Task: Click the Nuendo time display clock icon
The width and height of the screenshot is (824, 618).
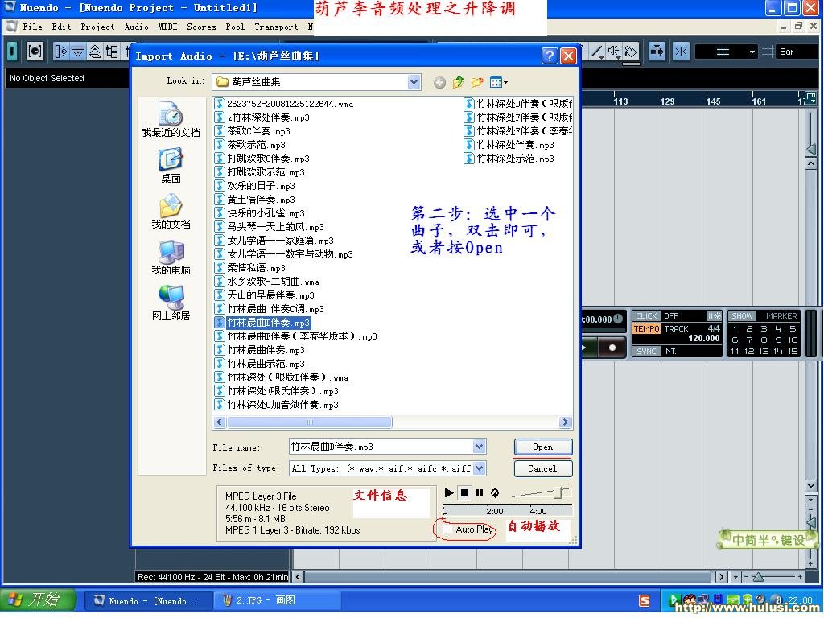Action: pos(619,319)
